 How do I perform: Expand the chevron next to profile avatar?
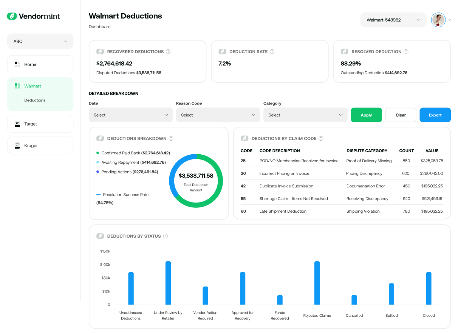(x=449, y=20)
